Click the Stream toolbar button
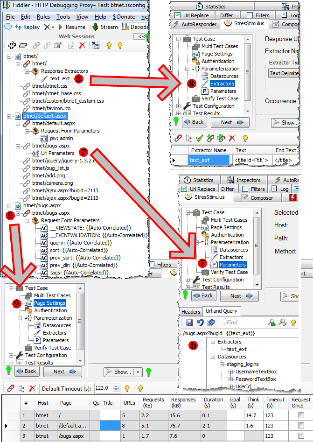Image resolution: width=313 pixels, height=442 pixels. pyautogui.click(x=105, y=27)
